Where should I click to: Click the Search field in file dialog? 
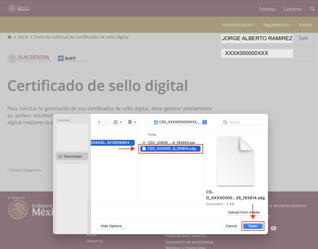242,122
